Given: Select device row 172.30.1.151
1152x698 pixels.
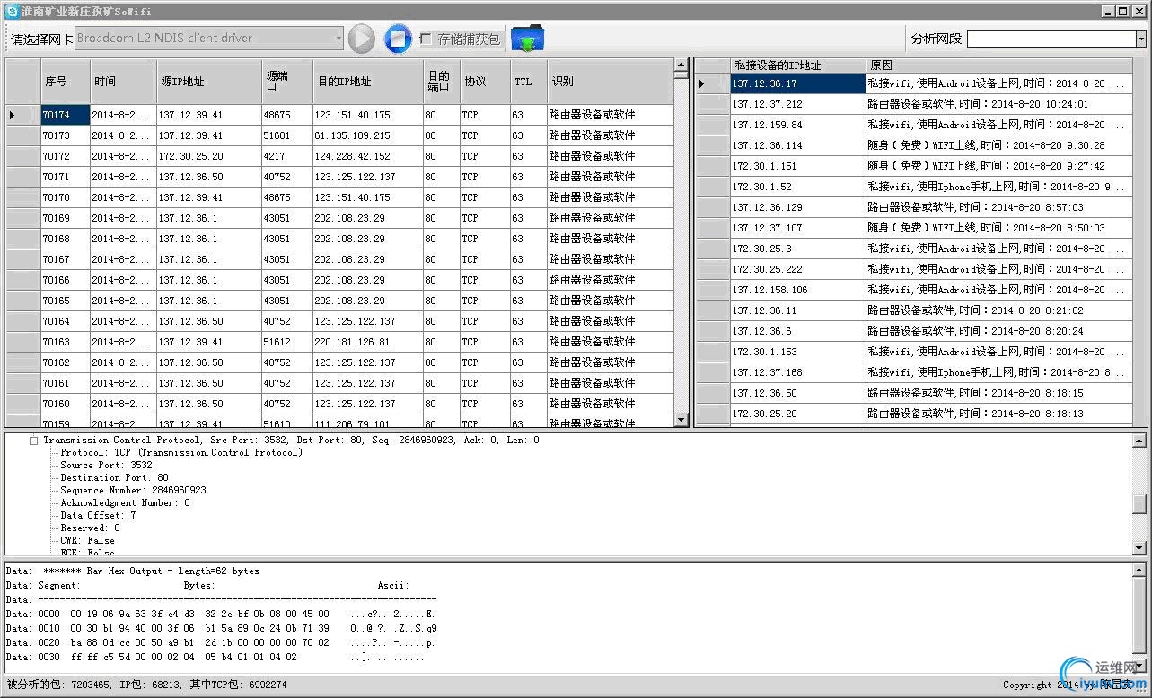Looking at the screenshot, I should click(914, 166).
